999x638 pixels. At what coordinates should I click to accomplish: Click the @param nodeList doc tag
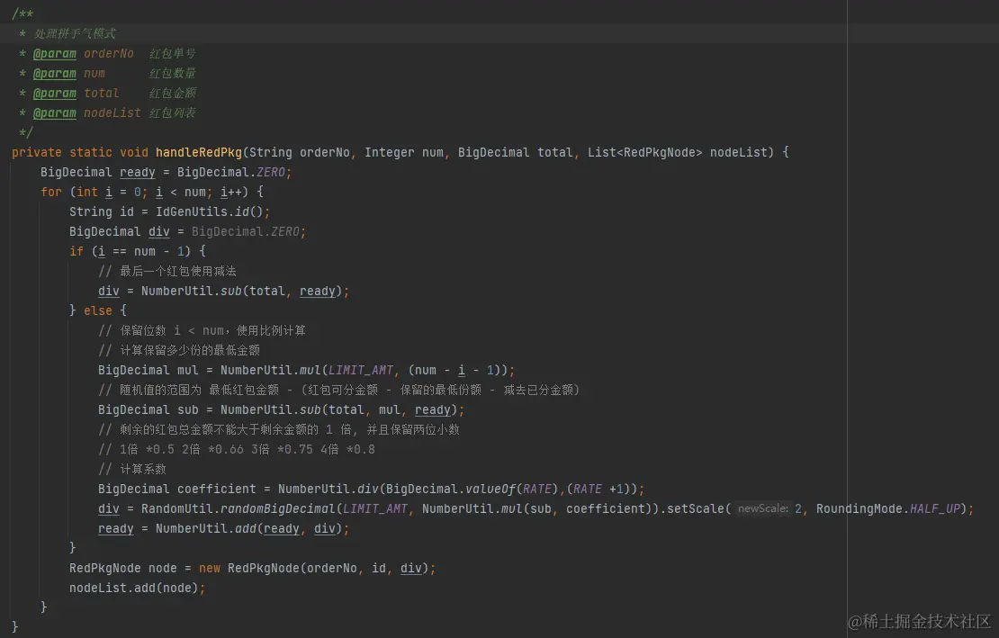pyautogui.click(x=86, y=112)
